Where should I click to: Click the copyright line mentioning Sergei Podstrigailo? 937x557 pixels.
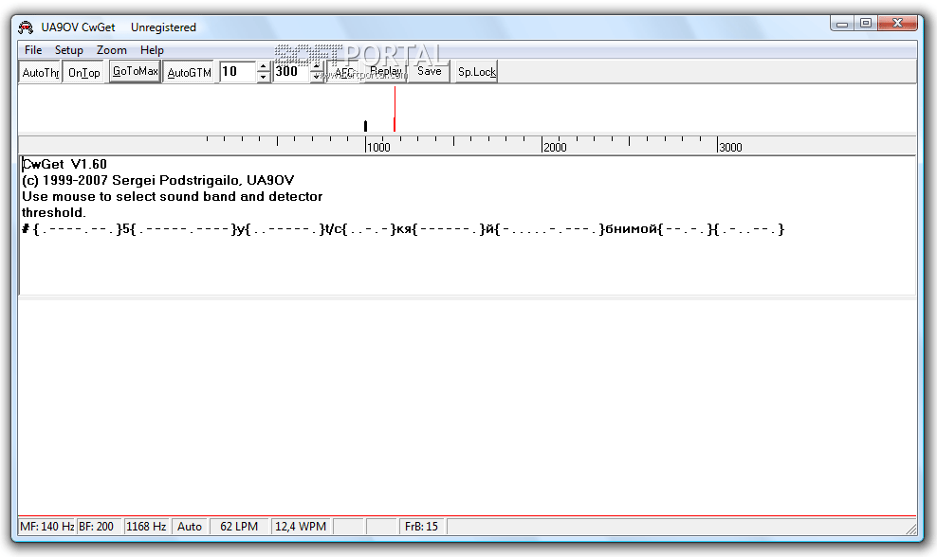(x=157, y=180)
